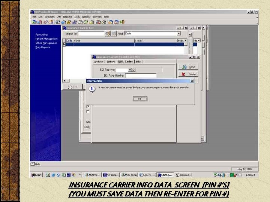Select the highlighted blank row in the carrier list
The height and width of the screenshot is (202, 270).
[x=124, y=45]
